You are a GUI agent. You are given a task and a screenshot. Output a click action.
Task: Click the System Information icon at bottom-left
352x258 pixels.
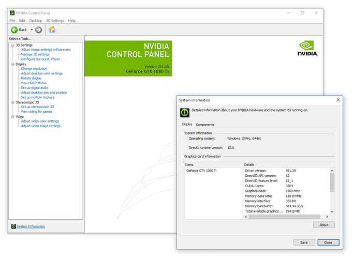point(13,226)
